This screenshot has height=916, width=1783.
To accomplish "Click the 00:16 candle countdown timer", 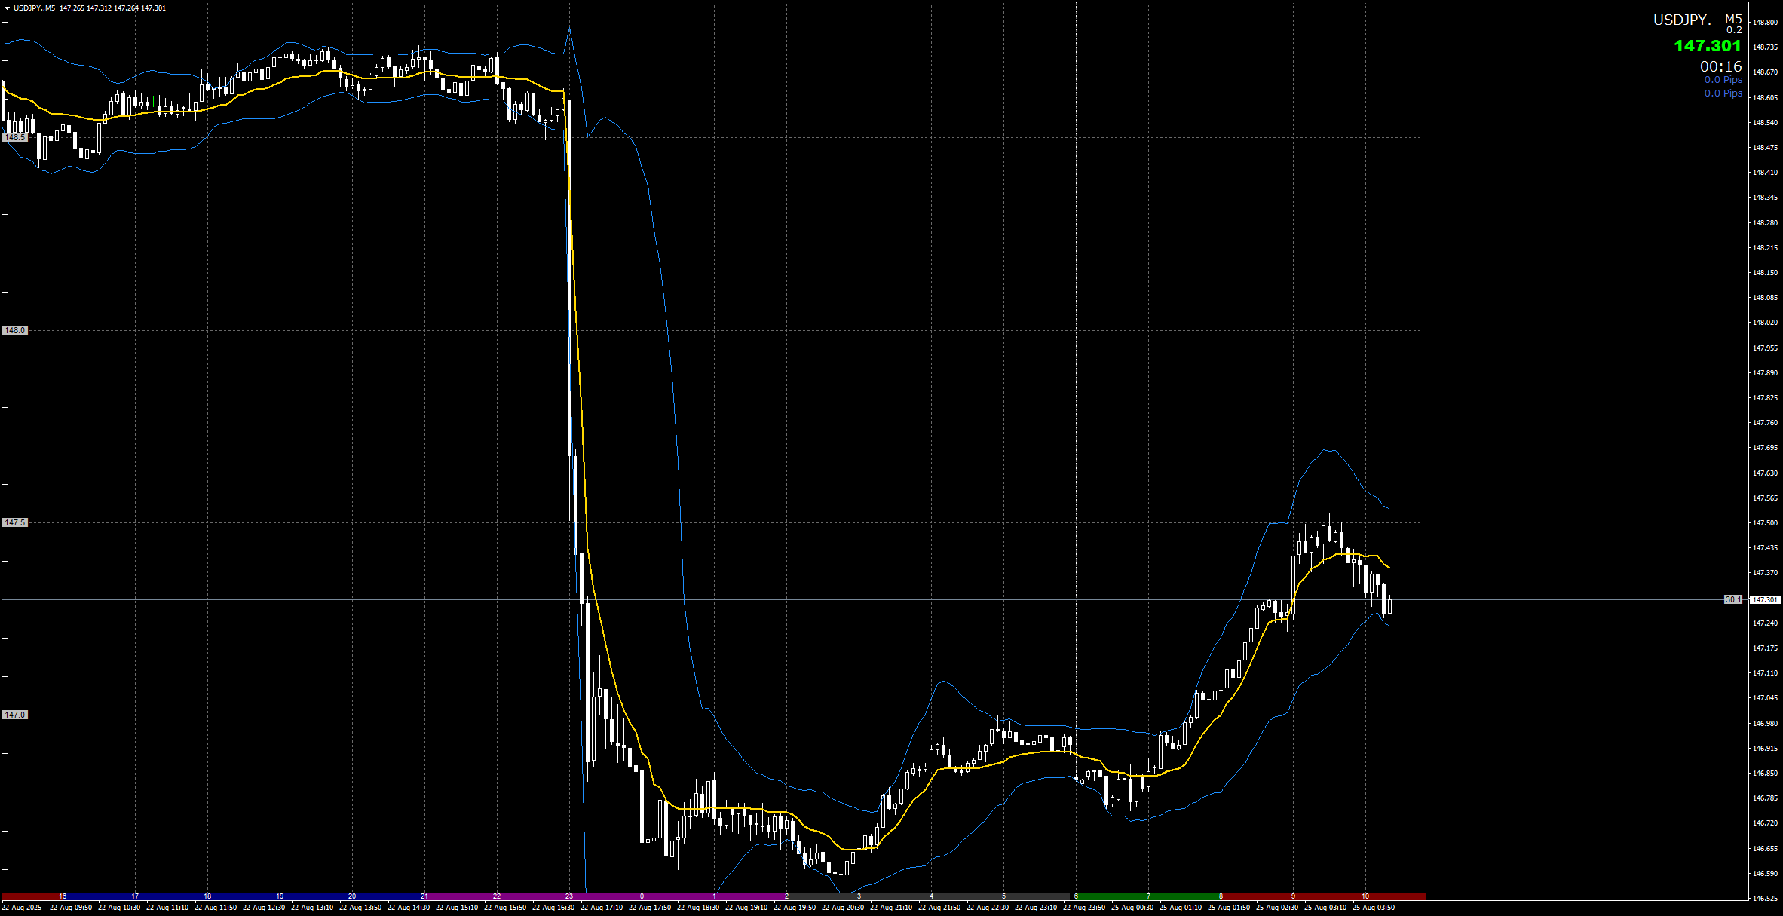I will [x=1720, y=66].
